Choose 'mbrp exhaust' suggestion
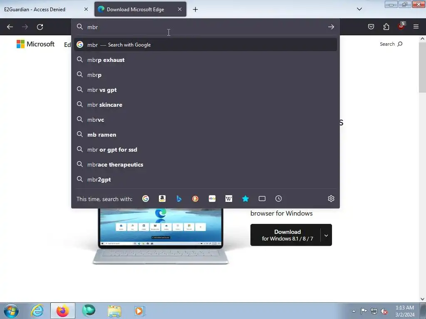The image size is (426, 319). click(206, 60)
